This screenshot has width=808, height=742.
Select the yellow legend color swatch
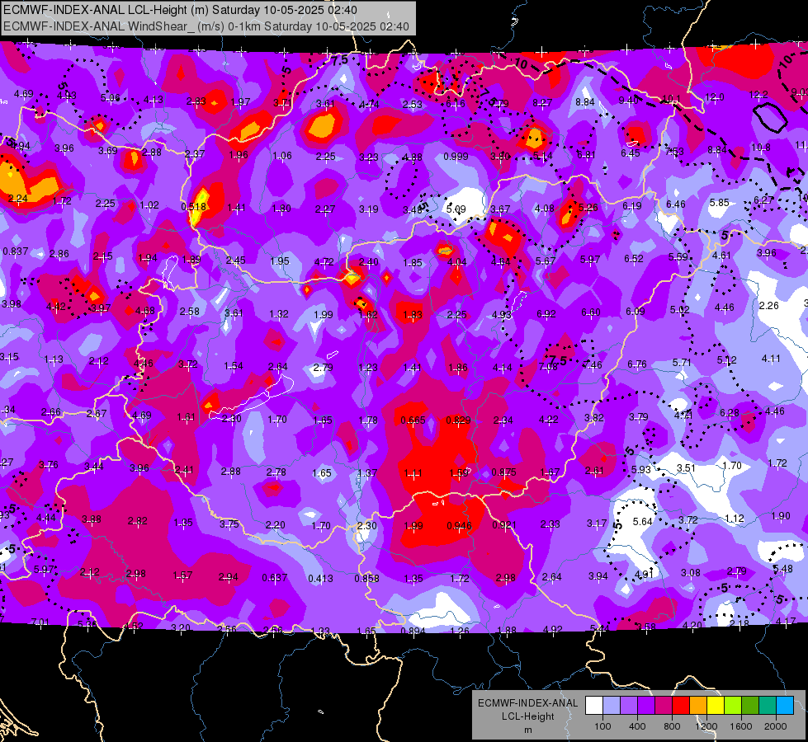pos(716,706)
